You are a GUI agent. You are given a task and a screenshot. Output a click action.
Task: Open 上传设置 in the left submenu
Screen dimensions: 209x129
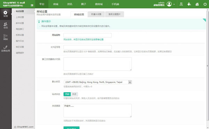point(20,17)
